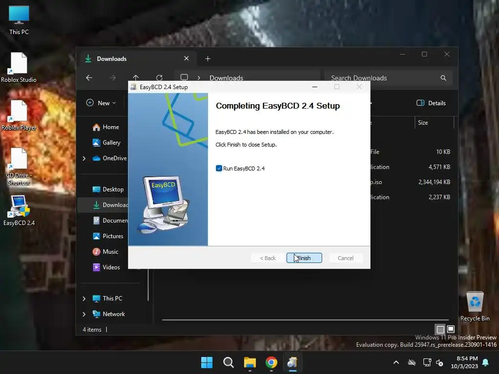Select the 4,571 KB application row
This screenshot has height=374, width=499.
tap(410, 167)
